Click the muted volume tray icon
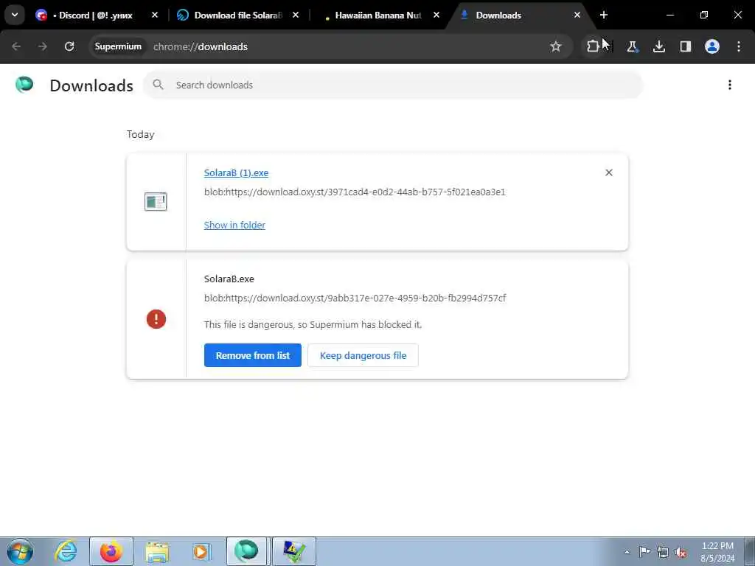755x566 pixels. [681, 552]
